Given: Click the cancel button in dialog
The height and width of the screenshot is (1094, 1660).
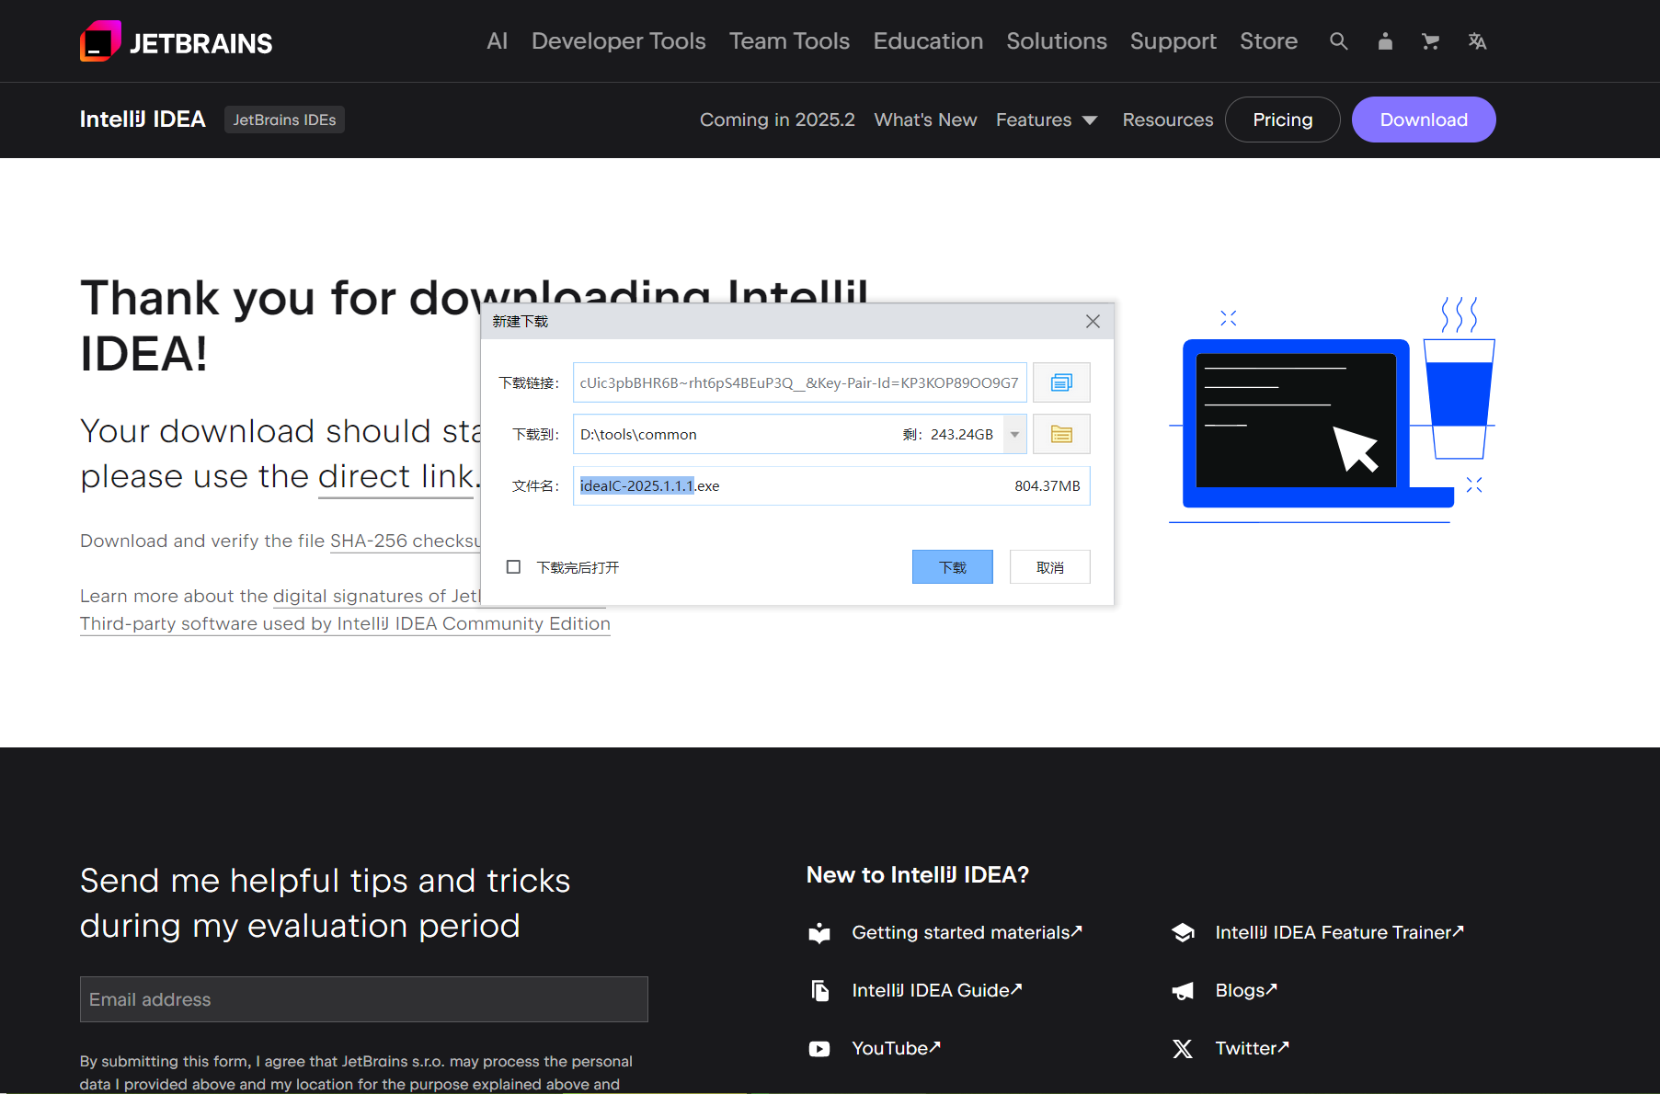Looking at the screenshot, I should coord(1049,567).
